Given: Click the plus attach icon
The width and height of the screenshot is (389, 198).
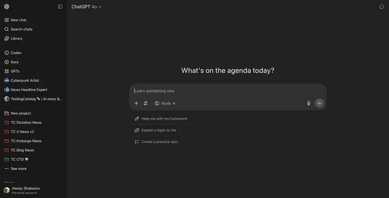Looking at the screenshot, I should pos(136,103).
